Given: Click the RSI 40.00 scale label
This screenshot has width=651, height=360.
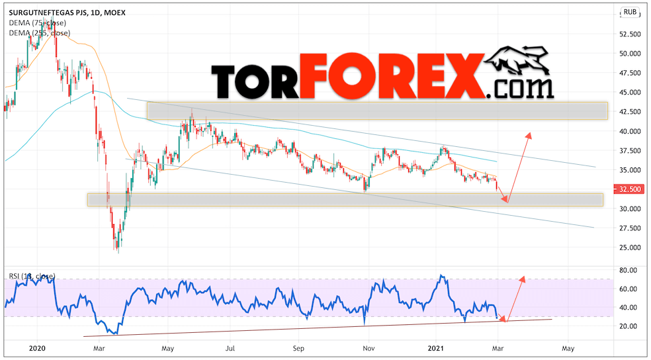Looking at the screenshot, I should 628,308.
